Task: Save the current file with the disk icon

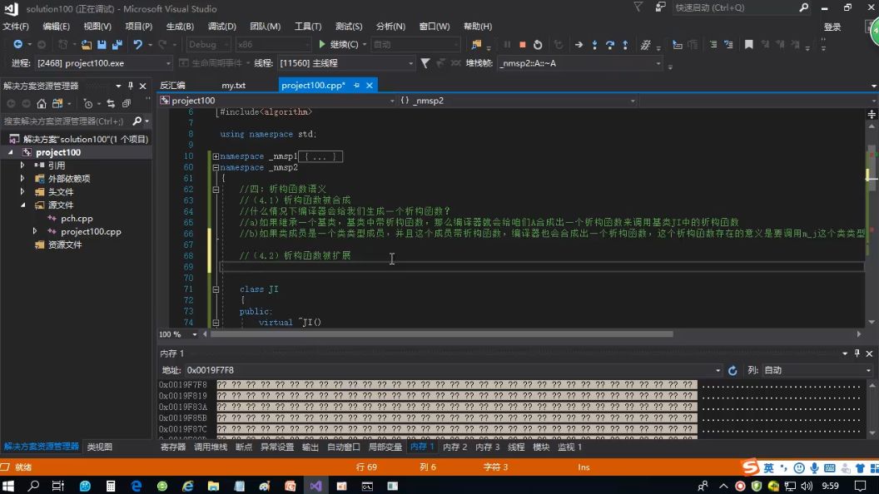Action: [x=102, y=44]
